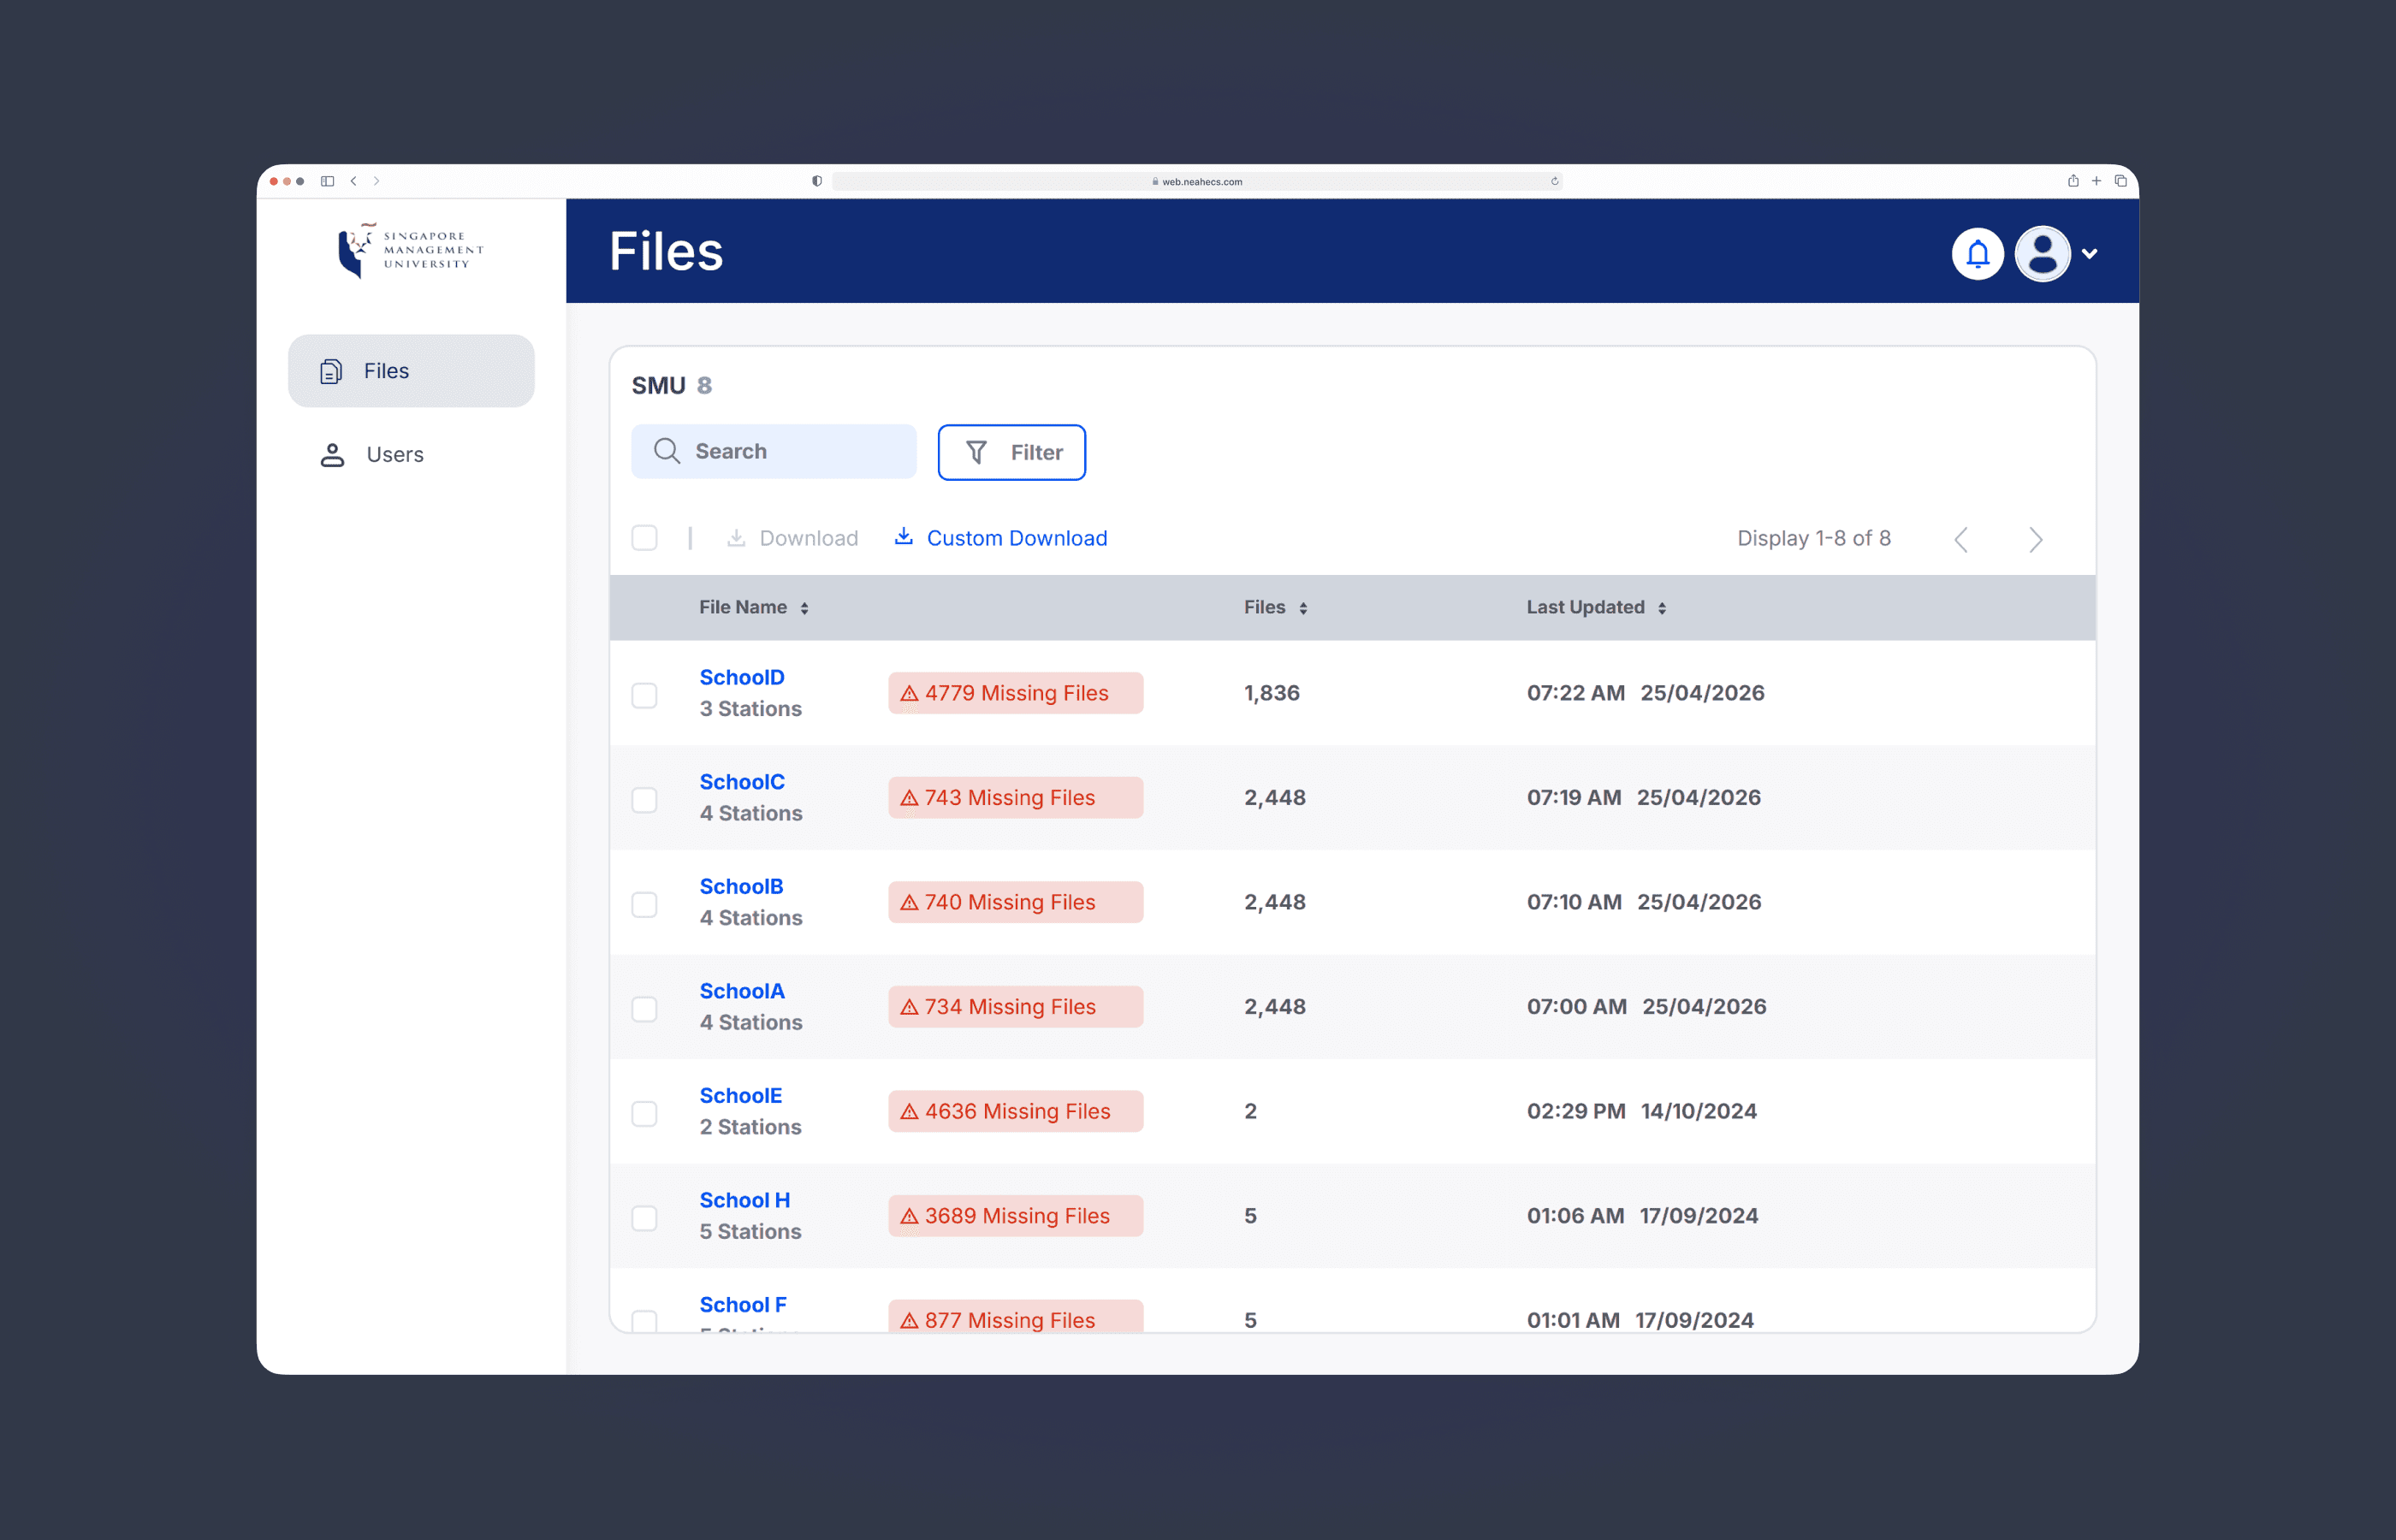Click the browser reload icon
The width and height of the screenshot is (2396, 1540).
point(1554,181)
